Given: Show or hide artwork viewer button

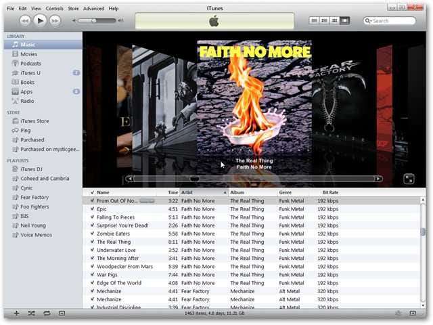Looking at the screenshot, I should click(62, 313).
